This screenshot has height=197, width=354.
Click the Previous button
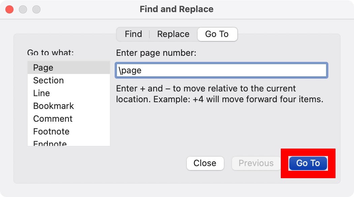click(256, 163)
